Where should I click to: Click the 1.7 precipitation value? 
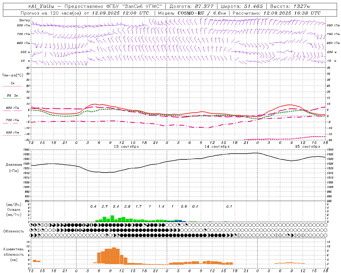tap(139, 207)
